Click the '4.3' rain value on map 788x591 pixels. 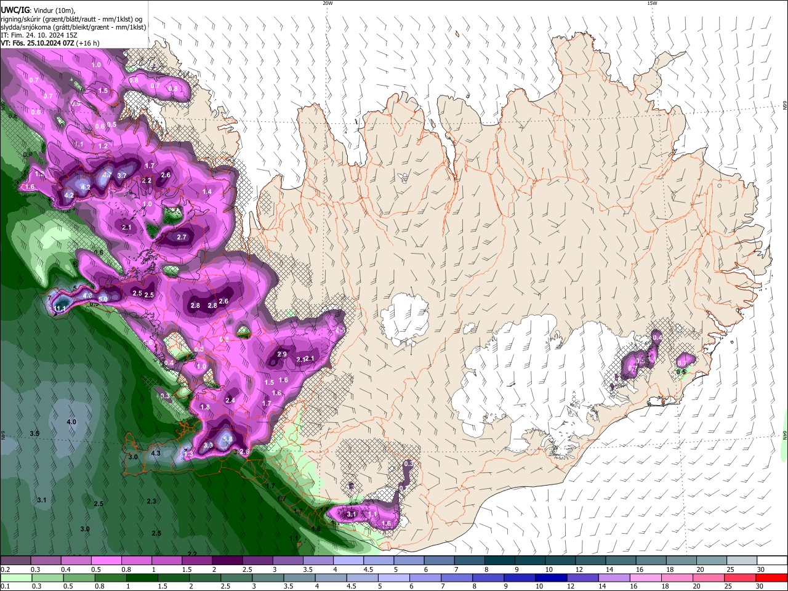click(x=156, y=453)
